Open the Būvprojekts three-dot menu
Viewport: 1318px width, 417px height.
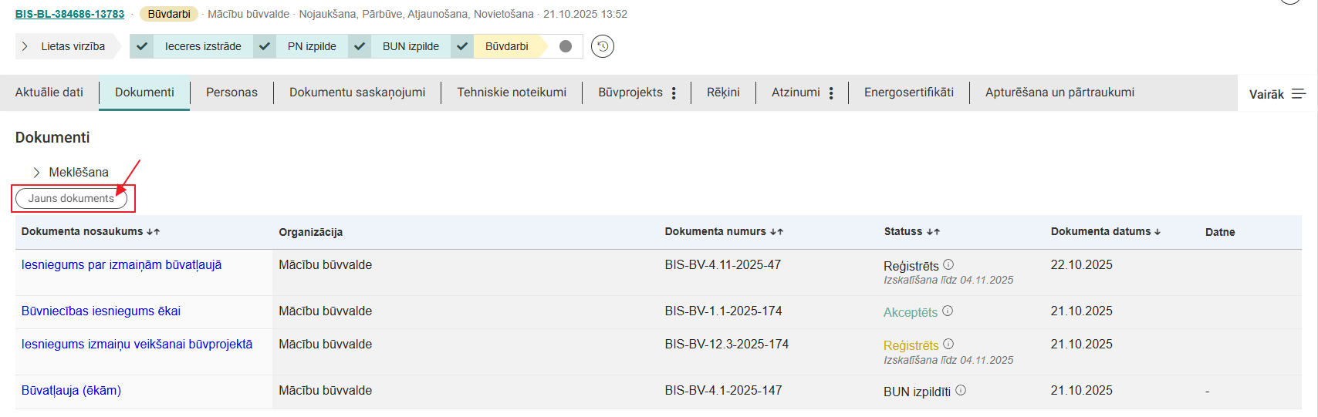click(x=674, y=93)
